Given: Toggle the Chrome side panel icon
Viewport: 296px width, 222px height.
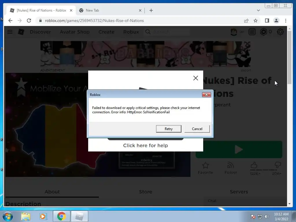Looking at the screenshot, I should 267,21.
